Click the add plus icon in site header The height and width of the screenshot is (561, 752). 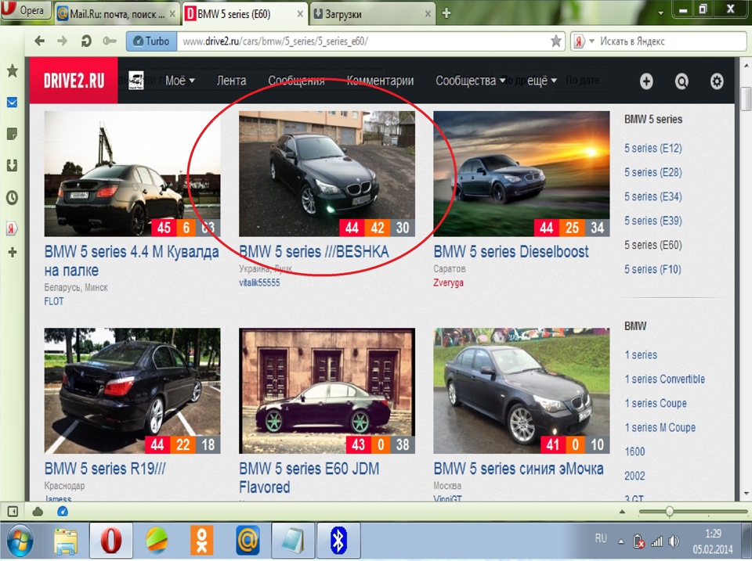(646, 81)
